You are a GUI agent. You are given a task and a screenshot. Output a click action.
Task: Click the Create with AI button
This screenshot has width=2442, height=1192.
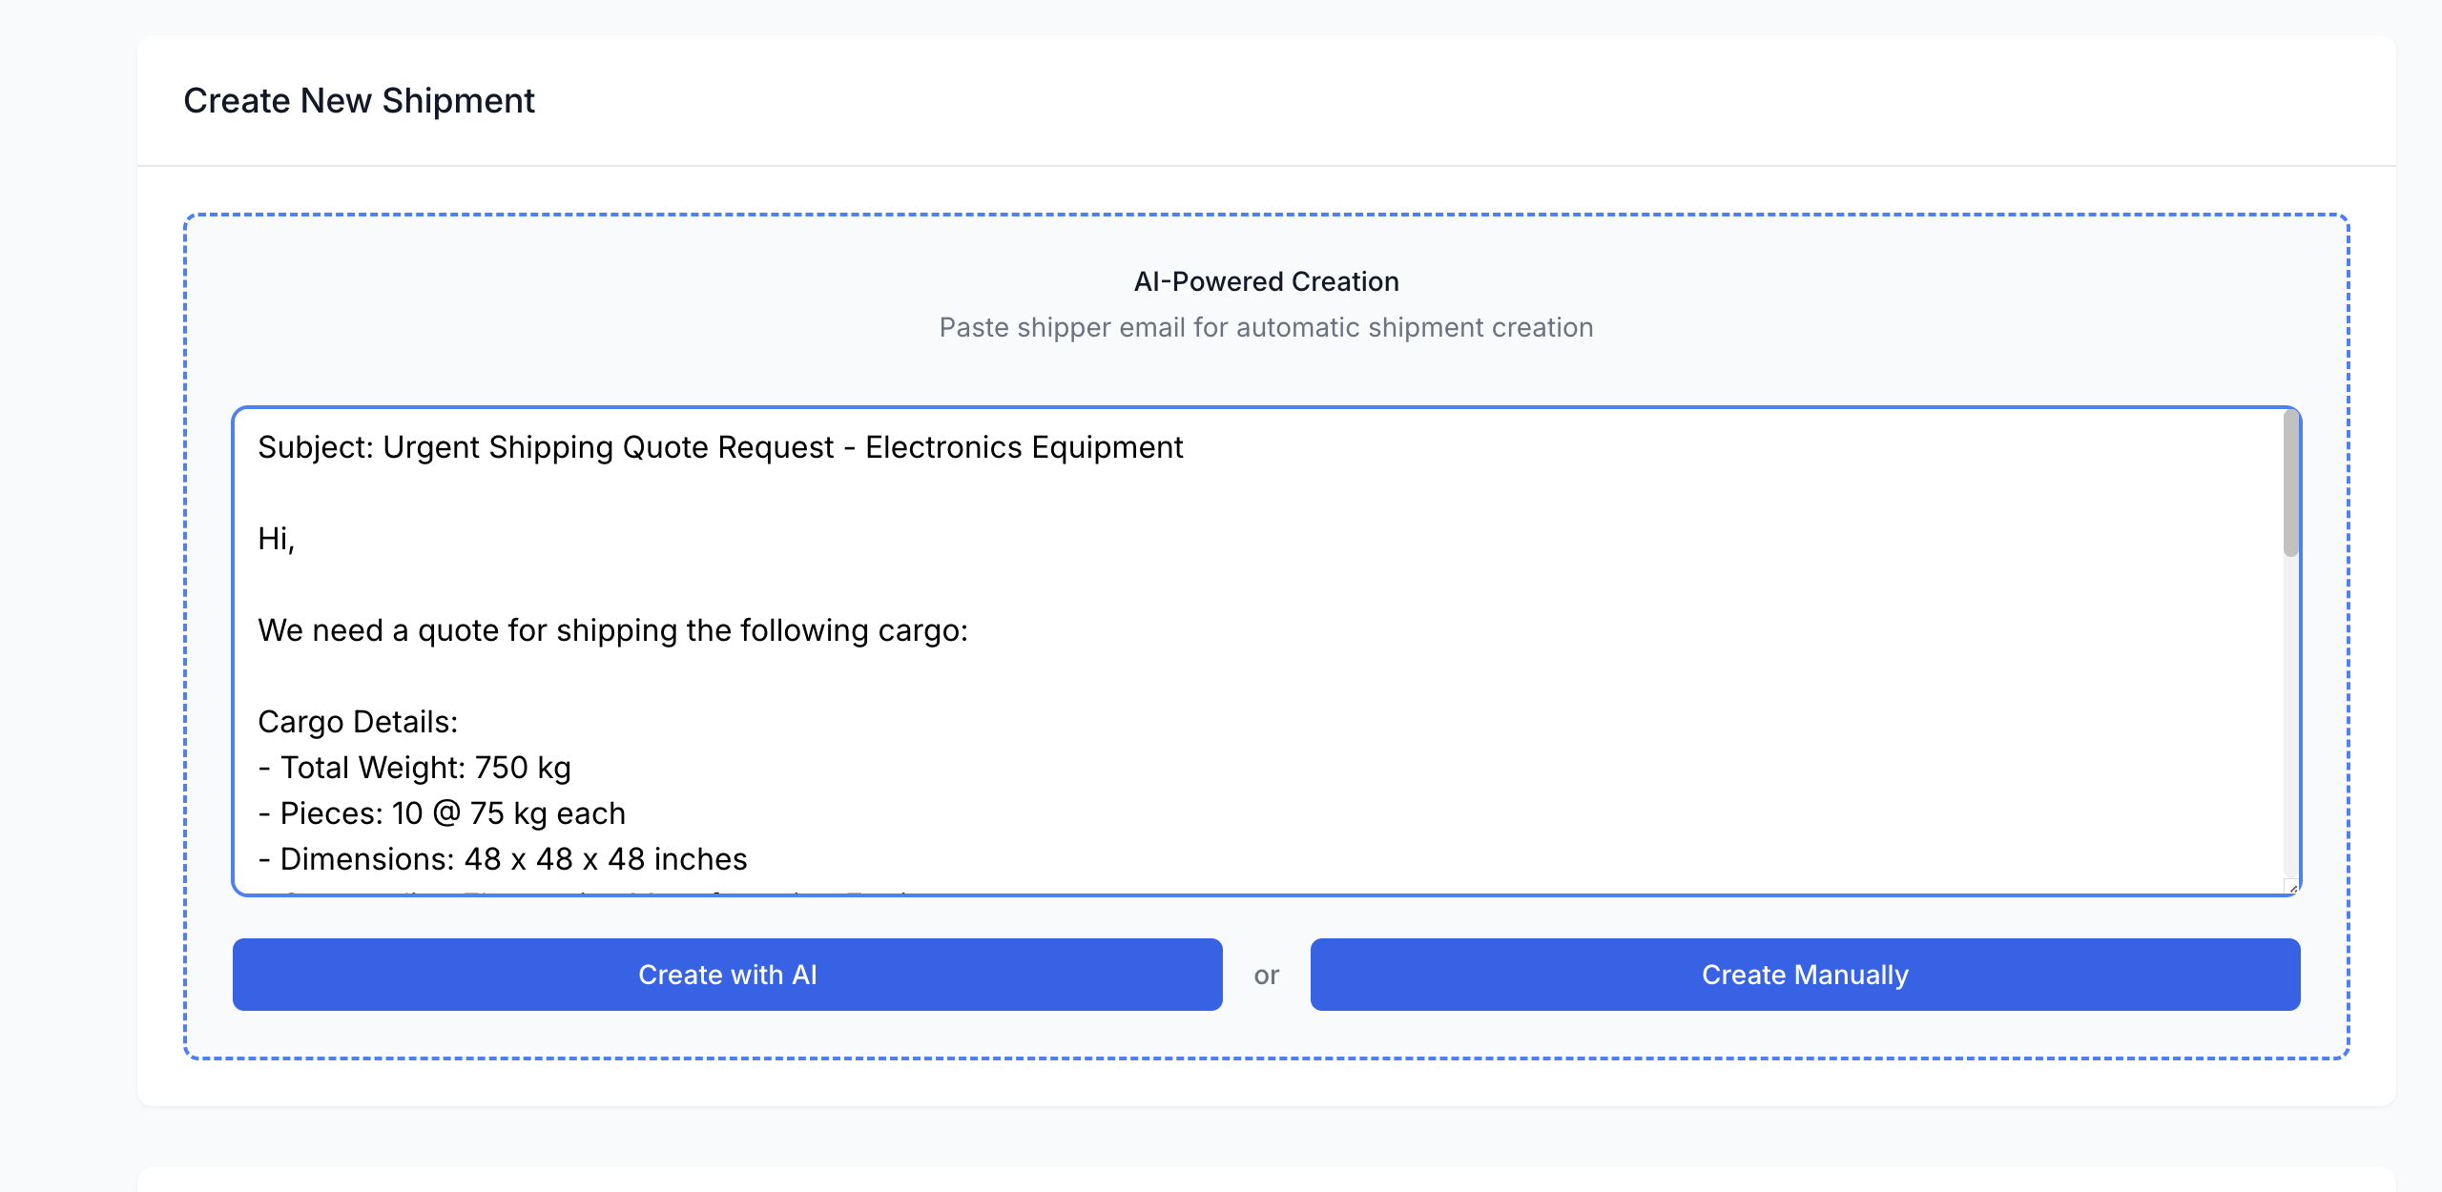tap(727, 975)
